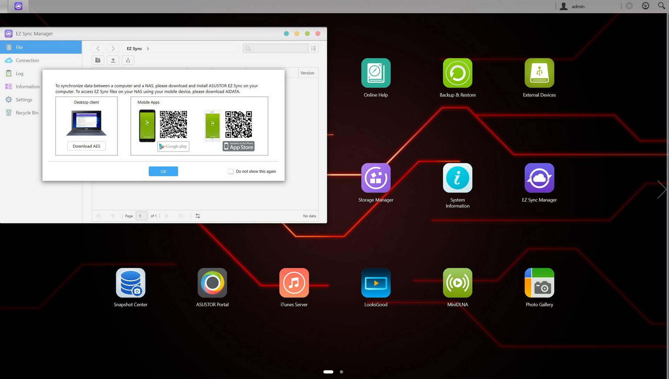The height and width of the screenshot is (379, 669).
Task: Click the teal window control button
Action: point(286,33)
